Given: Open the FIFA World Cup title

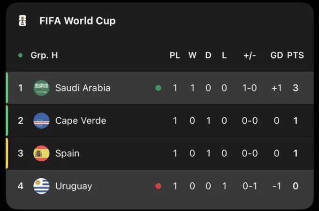Looking at the screenshot, I should pyautogui.click(x=77, y=21).
